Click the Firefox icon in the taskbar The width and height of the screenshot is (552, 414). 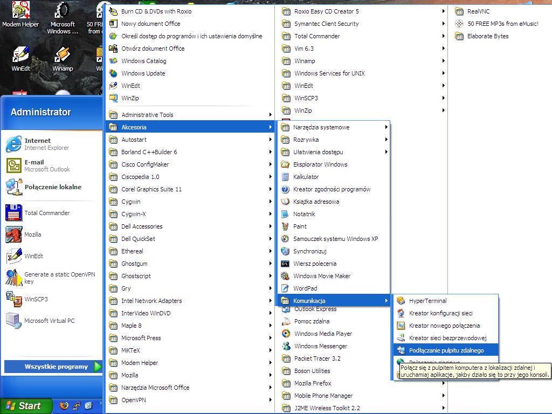point(64,405)
